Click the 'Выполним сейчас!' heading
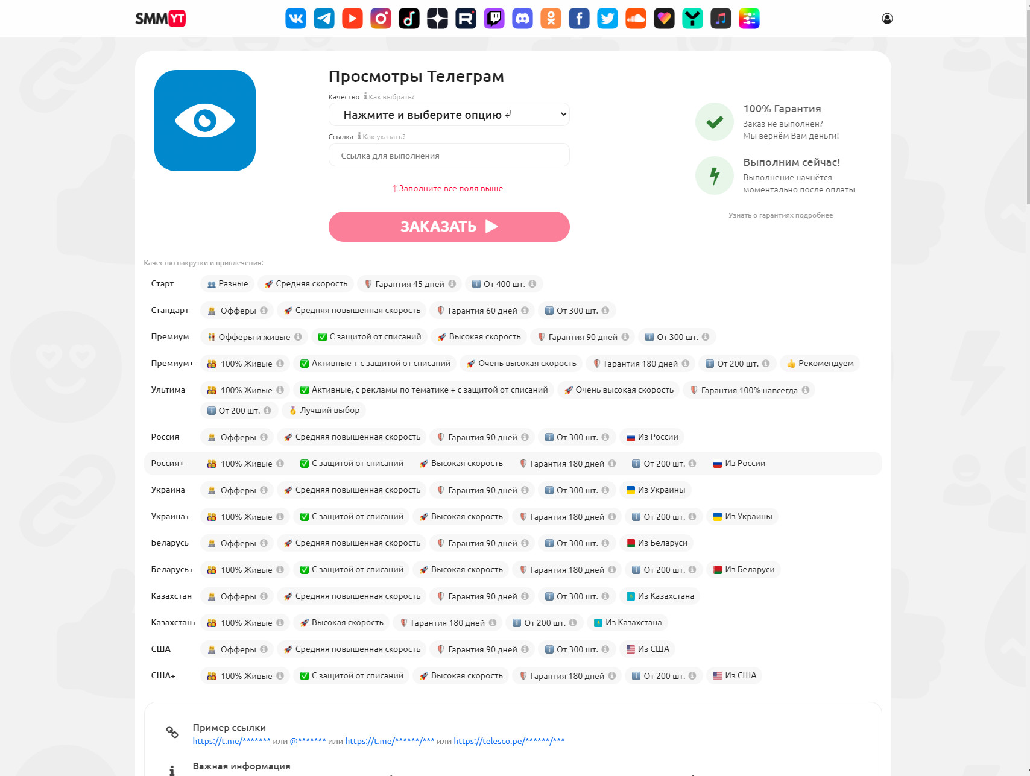 pyautogui.click(x=791, y=163)
